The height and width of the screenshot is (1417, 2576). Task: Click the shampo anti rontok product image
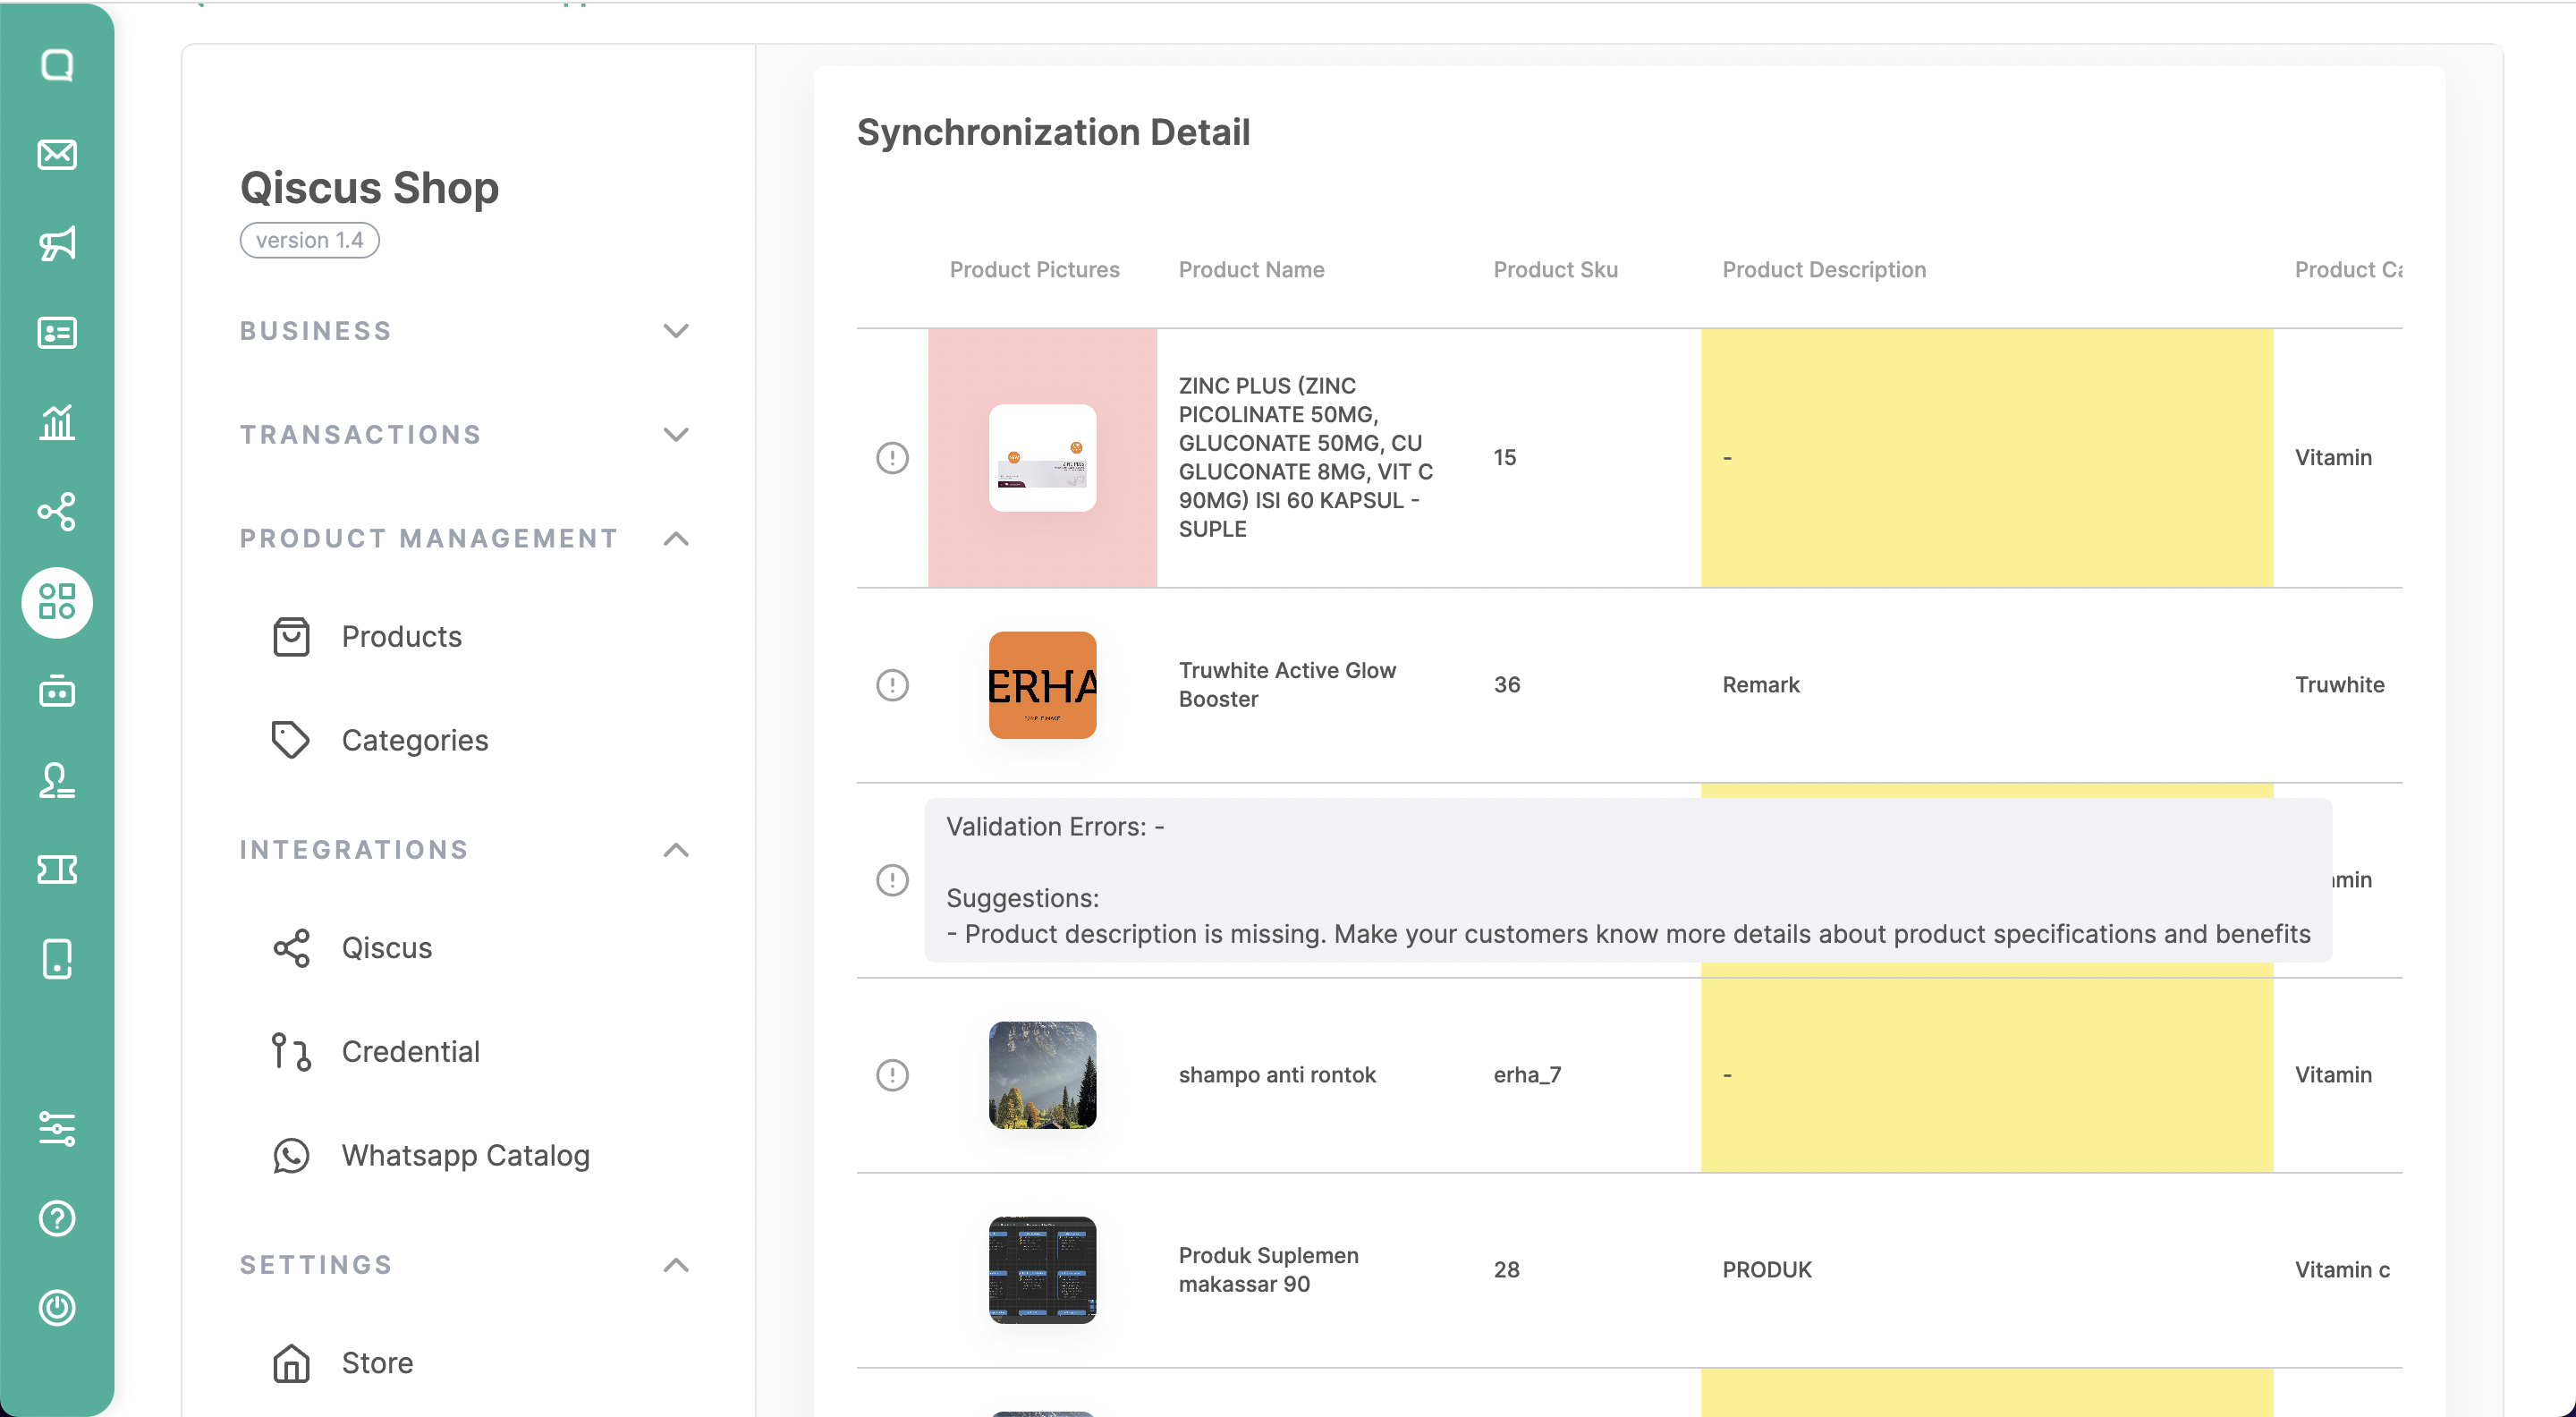point(1042,1075)
